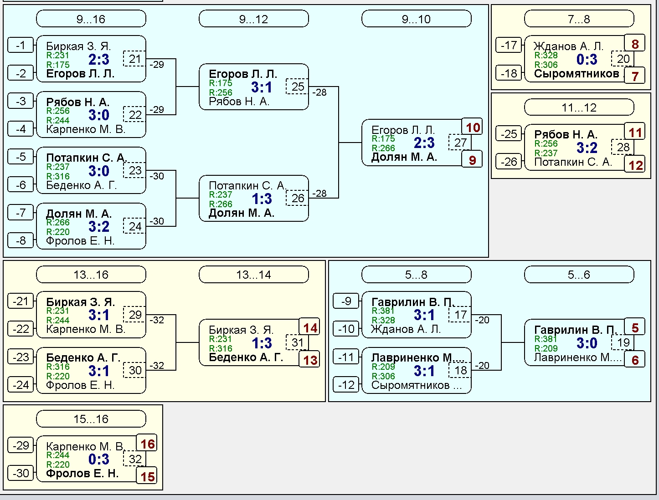Select match number 22 box
The width and height of the screenshot is (659, 500).
tap(134, 115)
